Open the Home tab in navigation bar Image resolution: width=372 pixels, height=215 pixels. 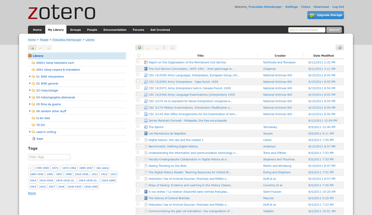click(37, 30)
